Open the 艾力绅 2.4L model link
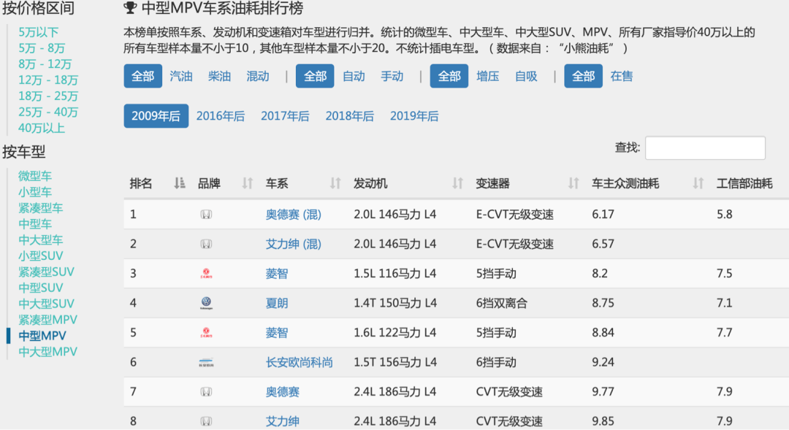This screenshot has width=789, height=430. coord(282,421)
